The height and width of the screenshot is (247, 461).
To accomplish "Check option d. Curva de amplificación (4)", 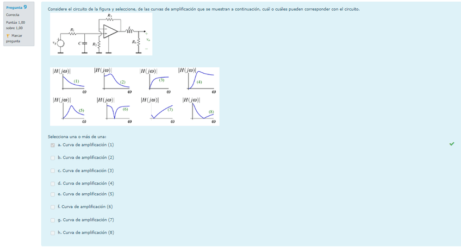I will point(53,184).
